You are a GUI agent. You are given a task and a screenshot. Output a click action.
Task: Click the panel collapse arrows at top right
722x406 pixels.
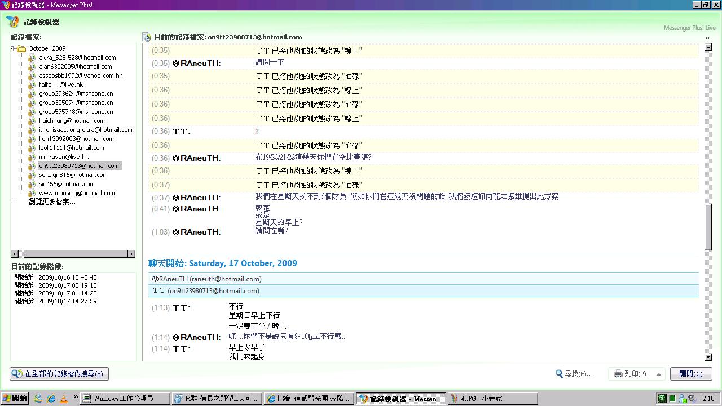point(707,38)
